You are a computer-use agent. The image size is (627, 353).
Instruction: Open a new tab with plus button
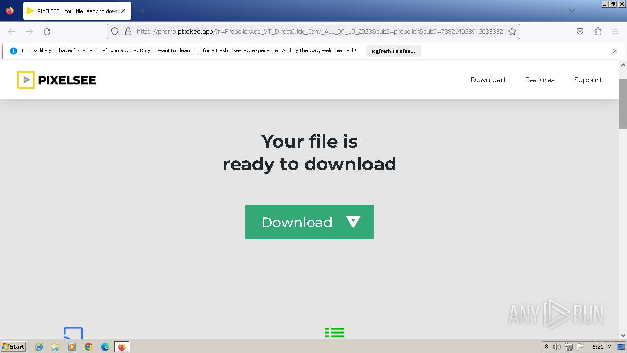pyautogui.click(x=142, y=11)
